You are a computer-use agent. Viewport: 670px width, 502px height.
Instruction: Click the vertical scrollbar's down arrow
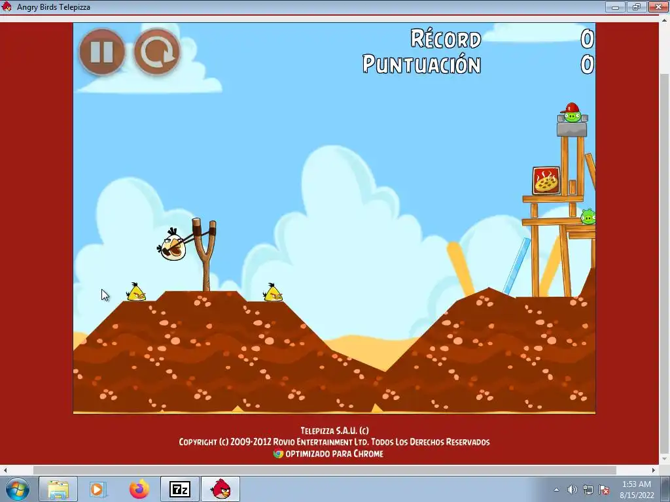pos(665,460)
